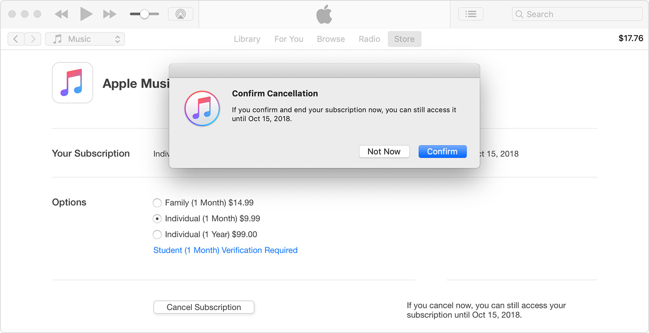Open the Music media type dropdown
649x333 pixels.
coord(85,39)
